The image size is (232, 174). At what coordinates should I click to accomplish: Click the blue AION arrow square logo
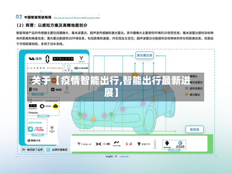(x=31, y=129)
